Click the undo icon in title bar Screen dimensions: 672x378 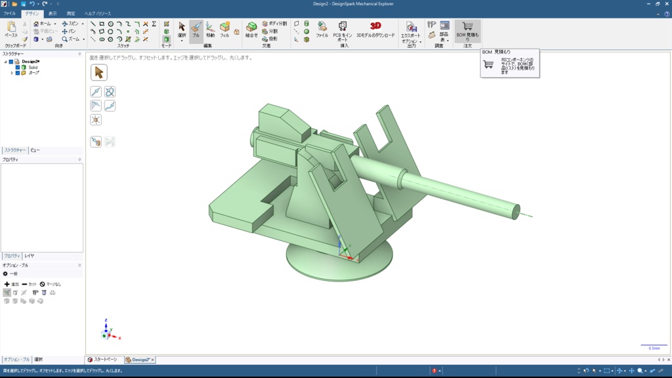coord(31,4)
